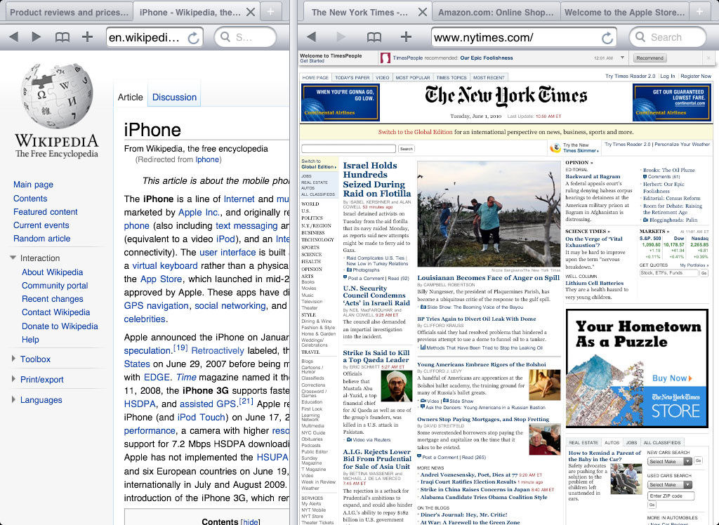Open bookmarks in the New York Times pane
This screenshot has width=719, height=525.
374,38
